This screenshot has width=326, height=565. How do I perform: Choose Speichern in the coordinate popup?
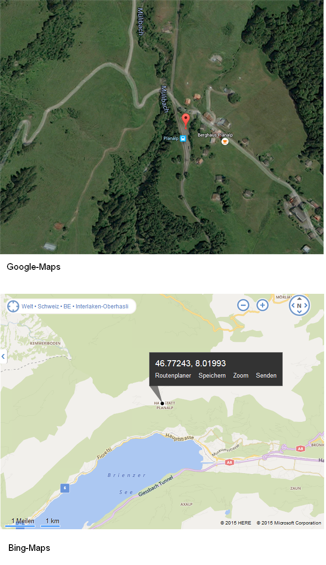[212, 376]
